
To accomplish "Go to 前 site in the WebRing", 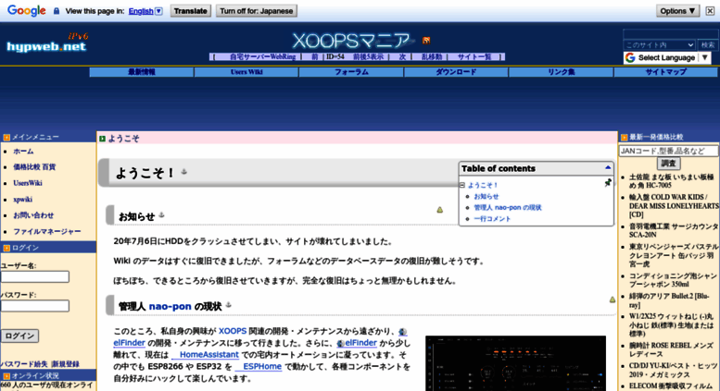I will [x=314, y=56].
